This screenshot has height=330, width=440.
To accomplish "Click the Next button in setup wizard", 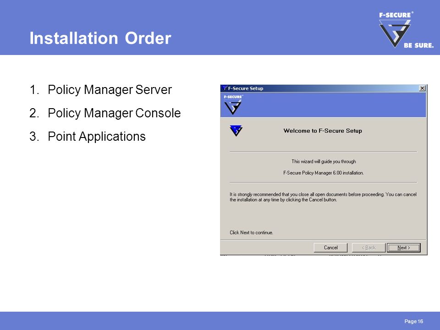I will tap(403, 247).
